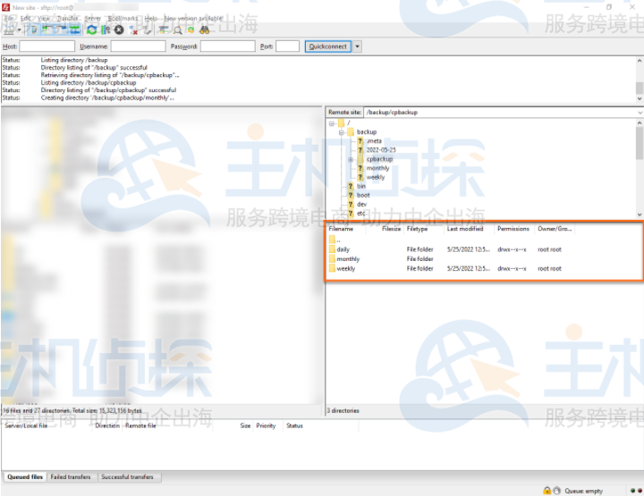
Task: Click the Password input field
Action: 227,46
